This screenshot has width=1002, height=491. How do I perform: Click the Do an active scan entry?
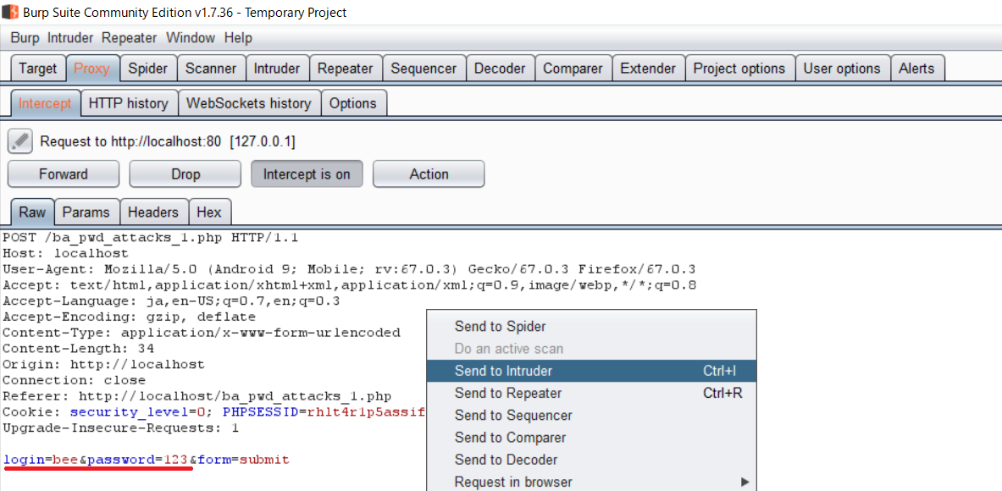pyautogui.click(x=591, y=349)
